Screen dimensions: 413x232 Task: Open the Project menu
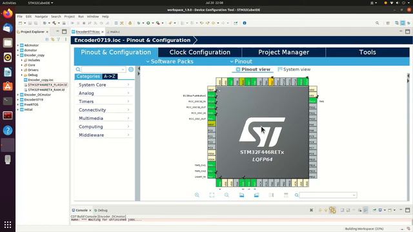click(69, 17)
